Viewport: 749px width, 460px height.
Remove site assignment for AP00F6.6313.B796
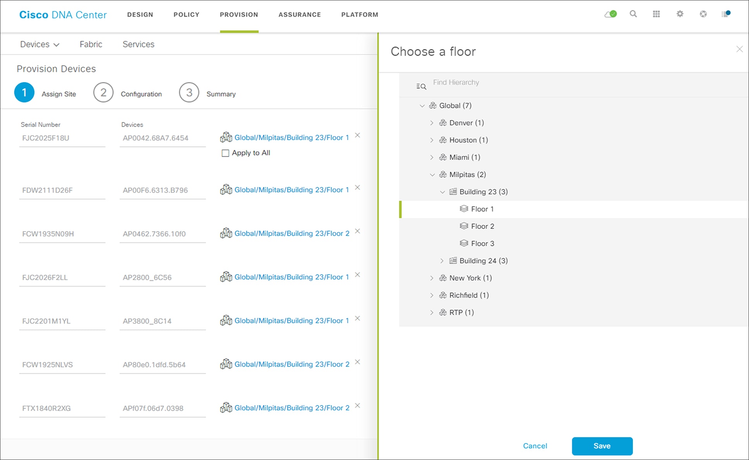358,187
